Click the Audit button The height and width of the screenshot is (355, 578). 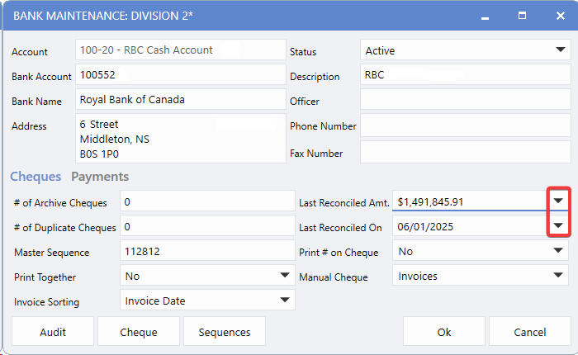53,332
